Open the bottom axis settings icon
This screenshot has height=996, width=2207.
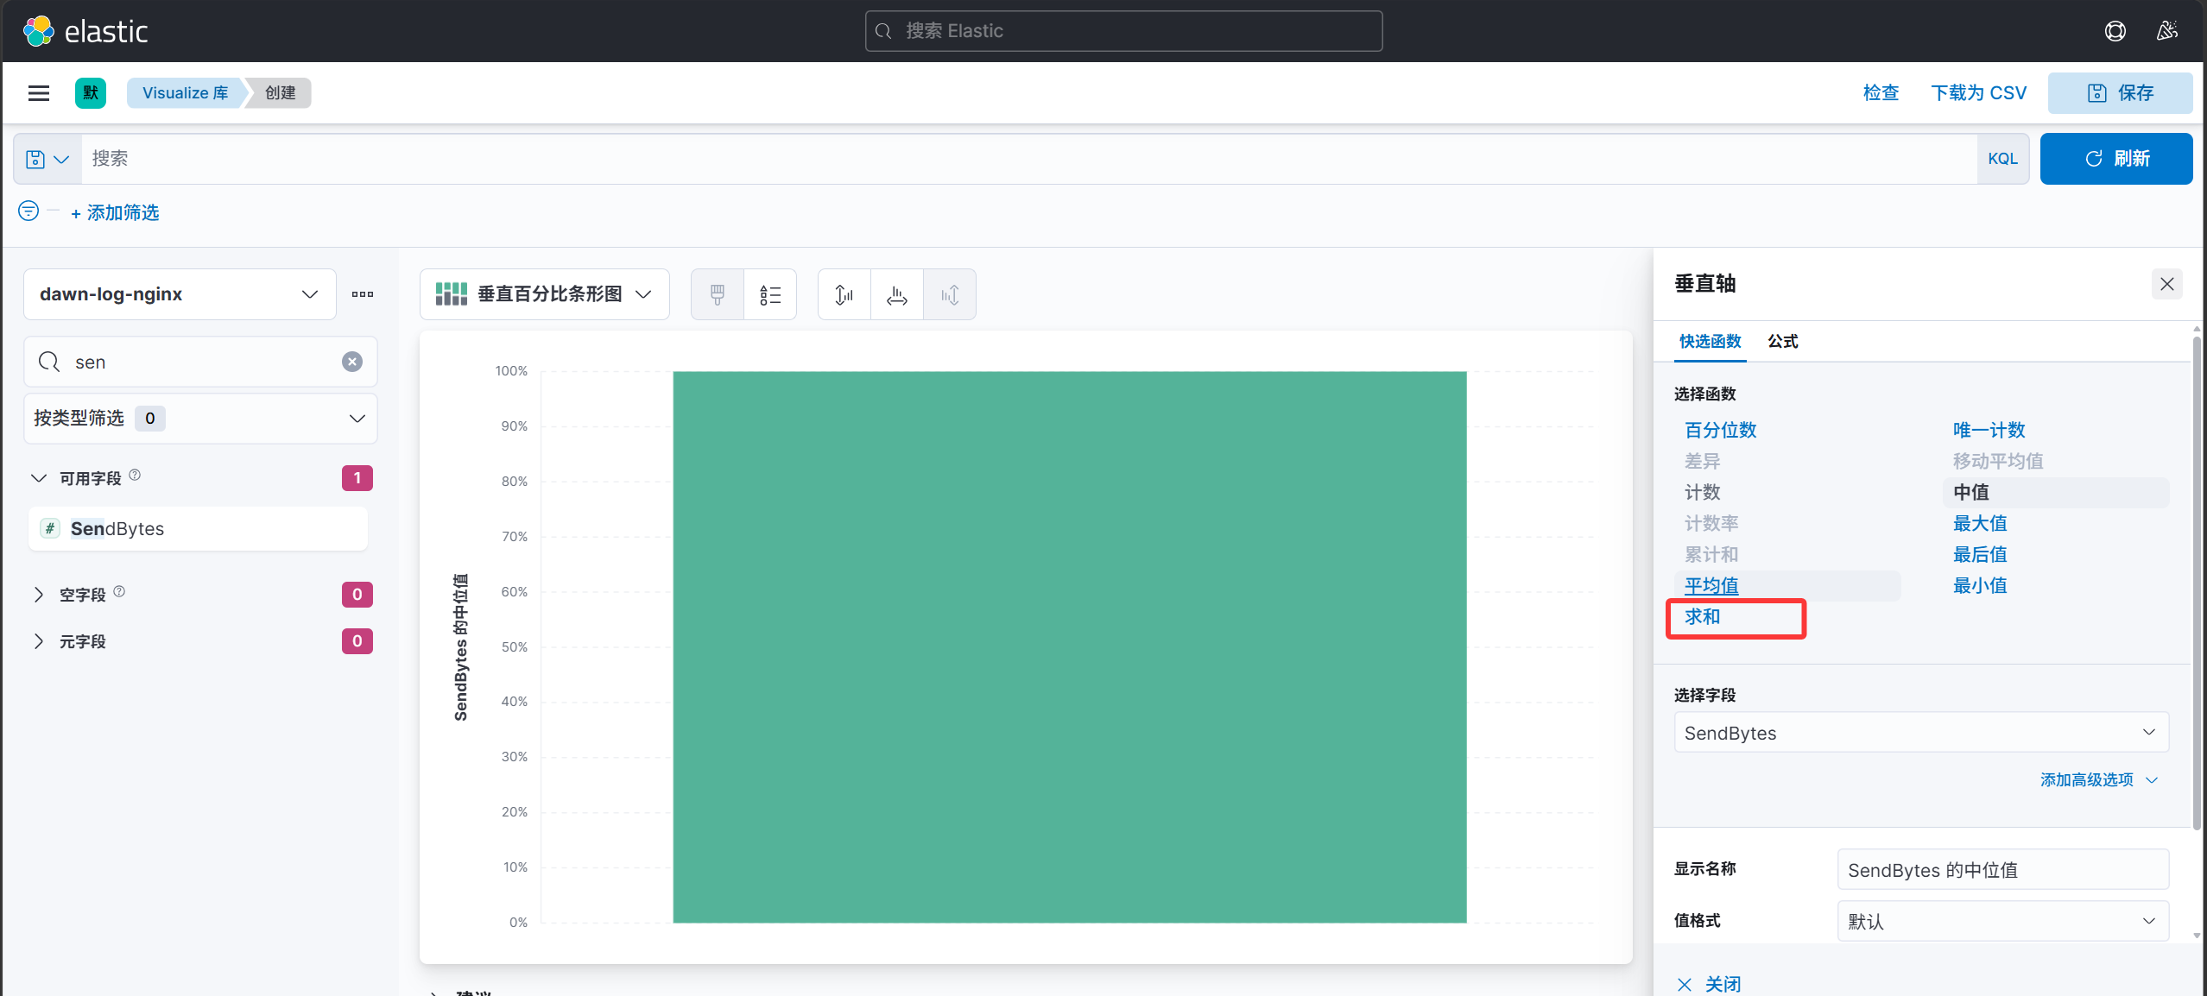point(897,295)
